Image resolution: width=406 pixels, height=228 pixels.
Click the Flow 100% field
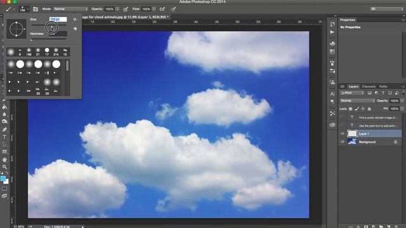(146, 9)
